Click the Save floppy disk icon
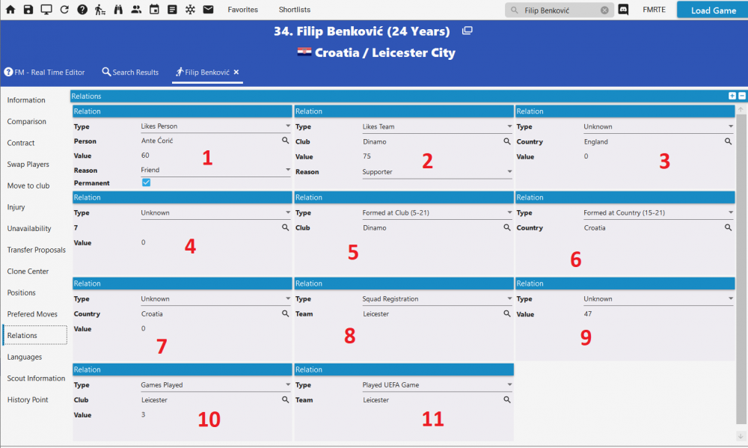 pyautogui.click(x=28, y=10)
